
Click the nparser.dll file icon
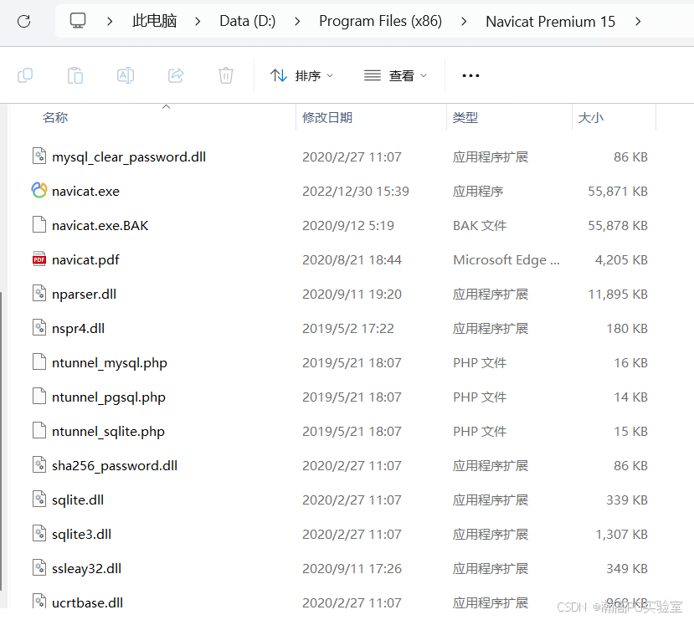click(39, 293)
